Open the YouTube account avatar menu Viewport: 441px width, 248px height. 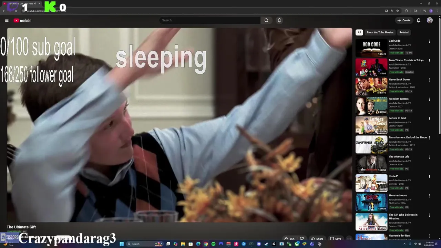[x=430, y=20]
